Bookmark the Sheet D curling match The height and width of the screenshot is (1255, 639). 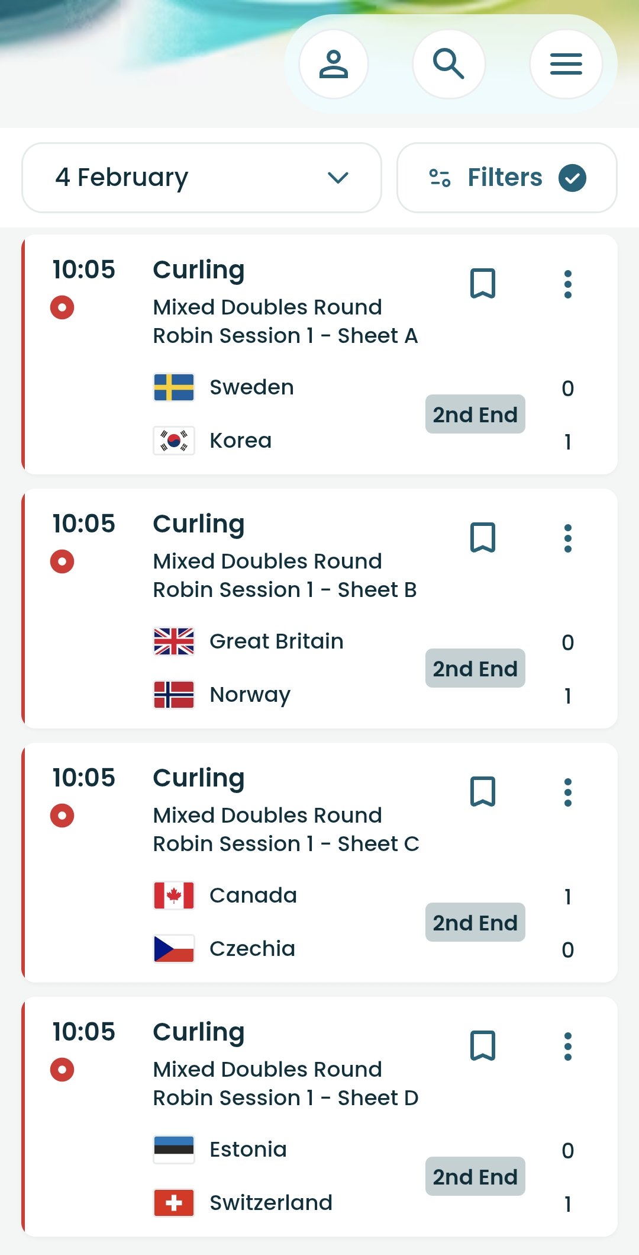point(482,1046)
